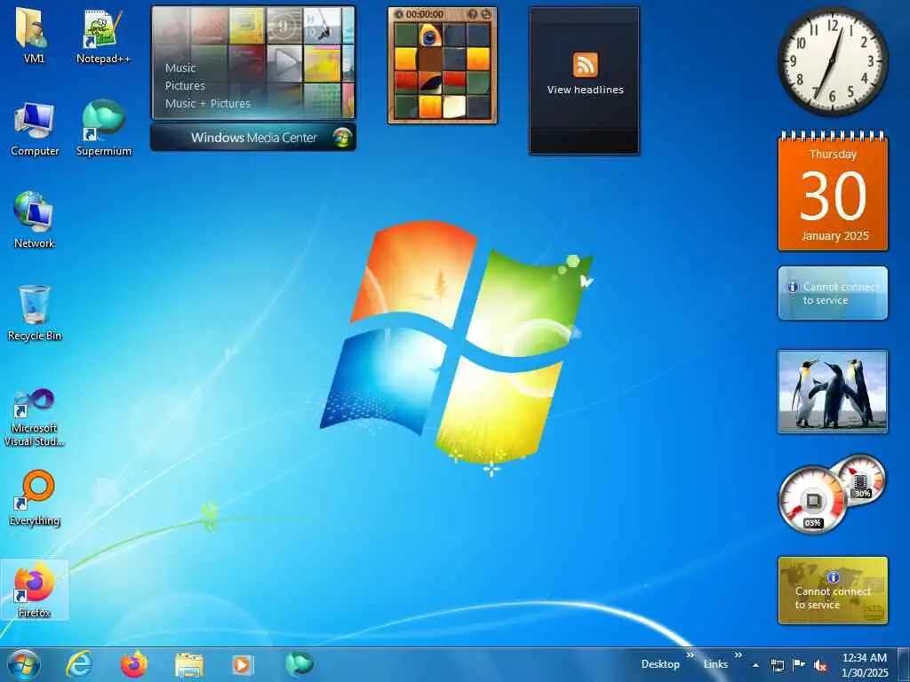
Task: Open the Start menu orb
Action: tap(24, 664)
